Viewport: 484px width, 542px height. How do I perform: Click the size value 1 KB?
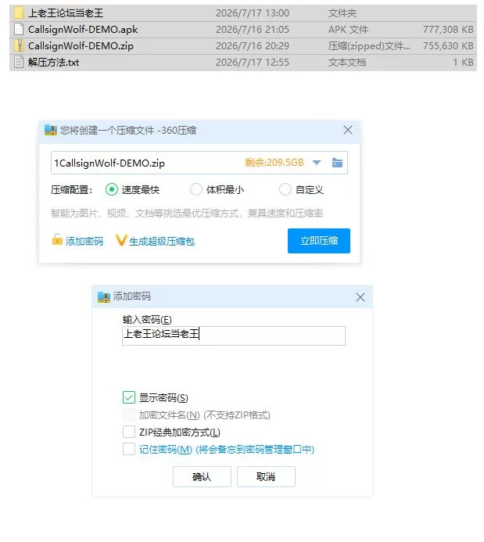click(x=463, y=63)
